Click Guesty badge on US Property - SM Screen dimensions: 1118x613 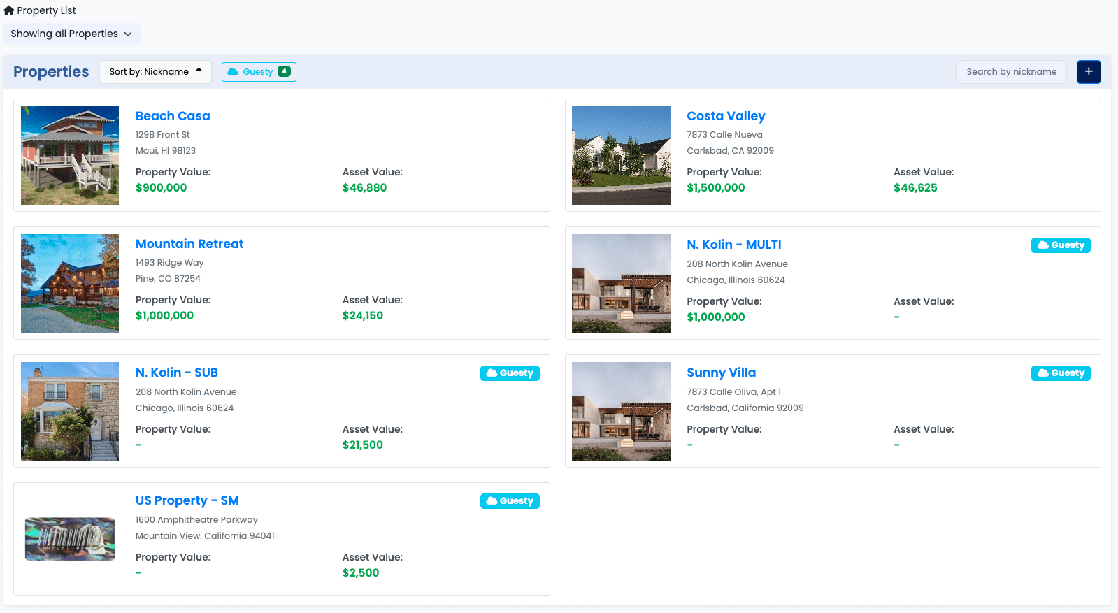(x=510, y=501)
